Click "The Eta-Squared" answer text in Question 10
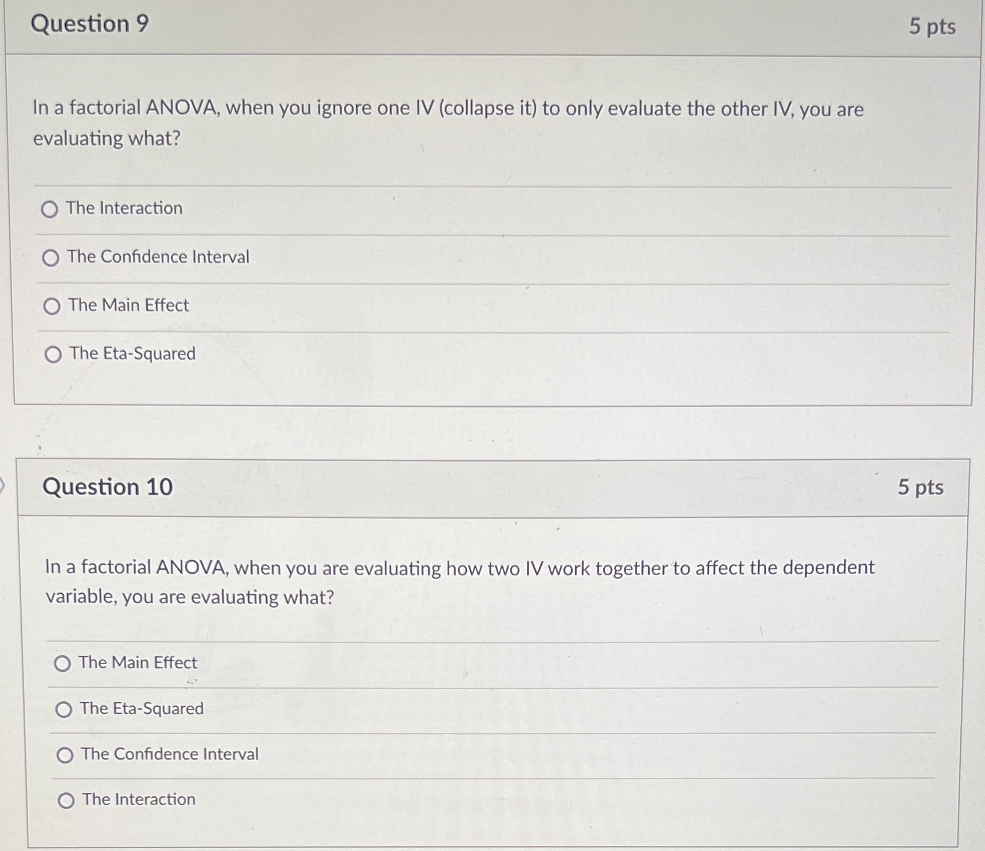The height and width of the screenshot is (851, 985). tap(142, 708)
